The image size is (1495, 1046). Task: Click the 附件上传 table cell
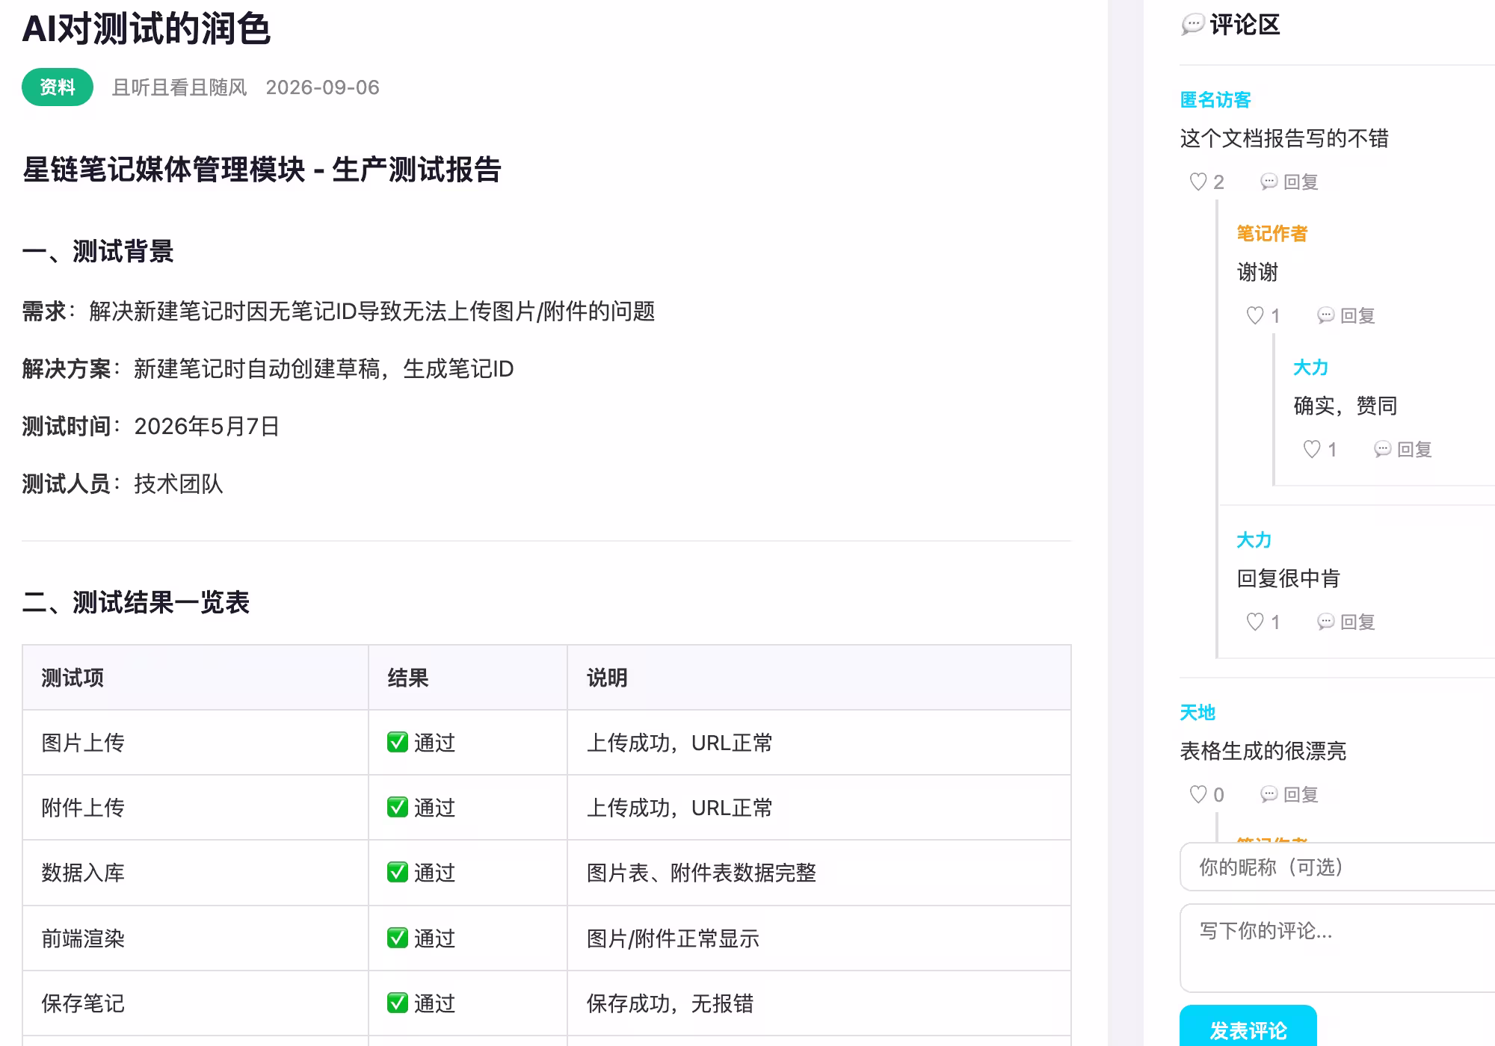coord(195,808)
